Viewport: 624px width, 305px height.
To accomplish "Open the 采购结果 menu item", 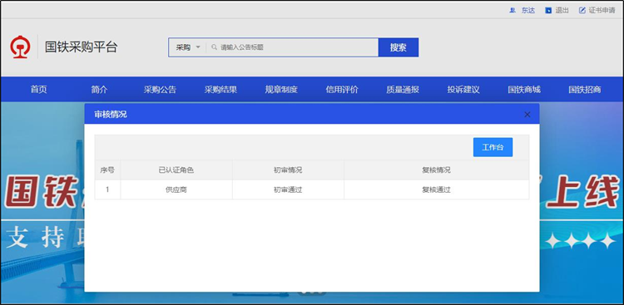I will coord(220,90).
